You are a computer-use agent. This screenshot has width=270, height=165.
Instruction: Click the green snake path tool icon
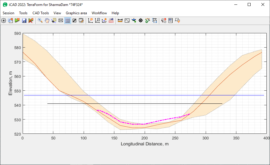[x=148, y=21]
